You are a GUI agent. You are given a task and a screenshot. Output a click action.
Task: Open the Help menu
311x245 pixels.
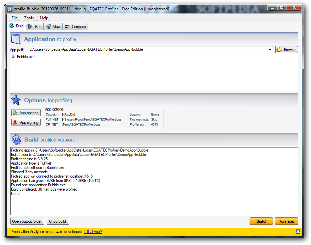click(x=44, y=18)
